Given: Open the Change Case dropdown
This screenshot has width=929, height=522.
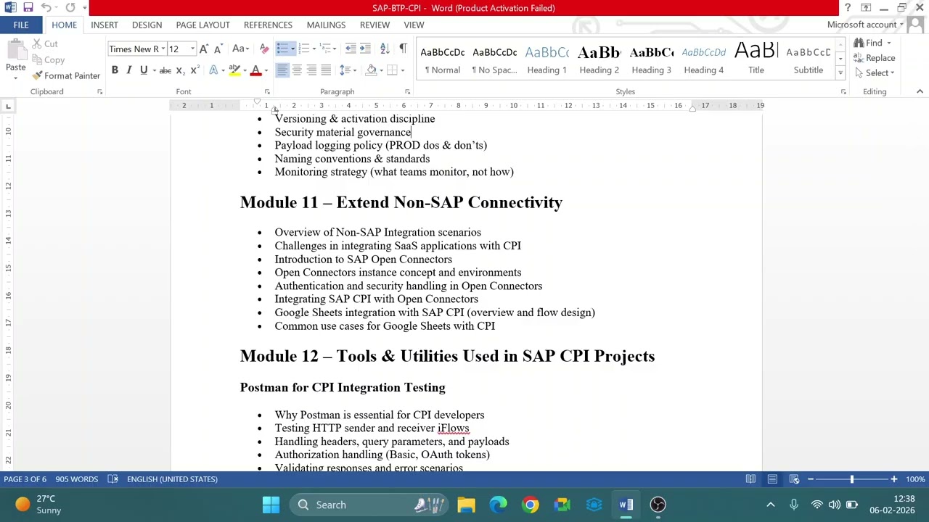Looking at the screenshot, I should (240, 49).
